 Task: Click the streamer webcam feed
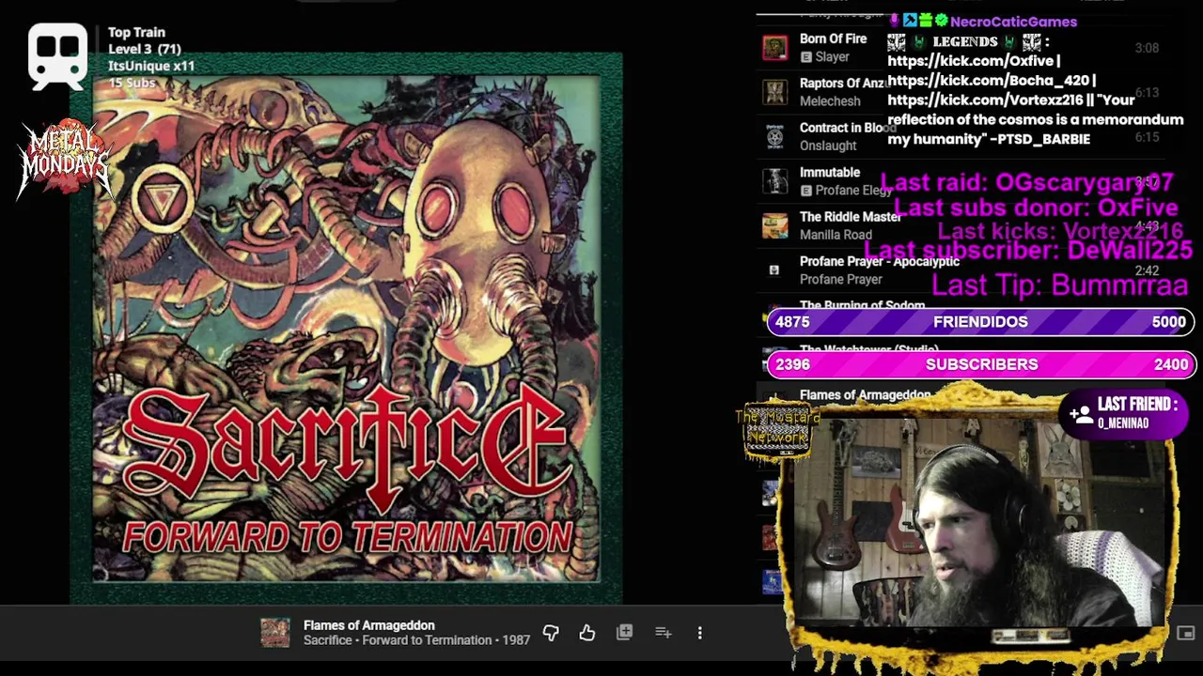click(978, 522)
